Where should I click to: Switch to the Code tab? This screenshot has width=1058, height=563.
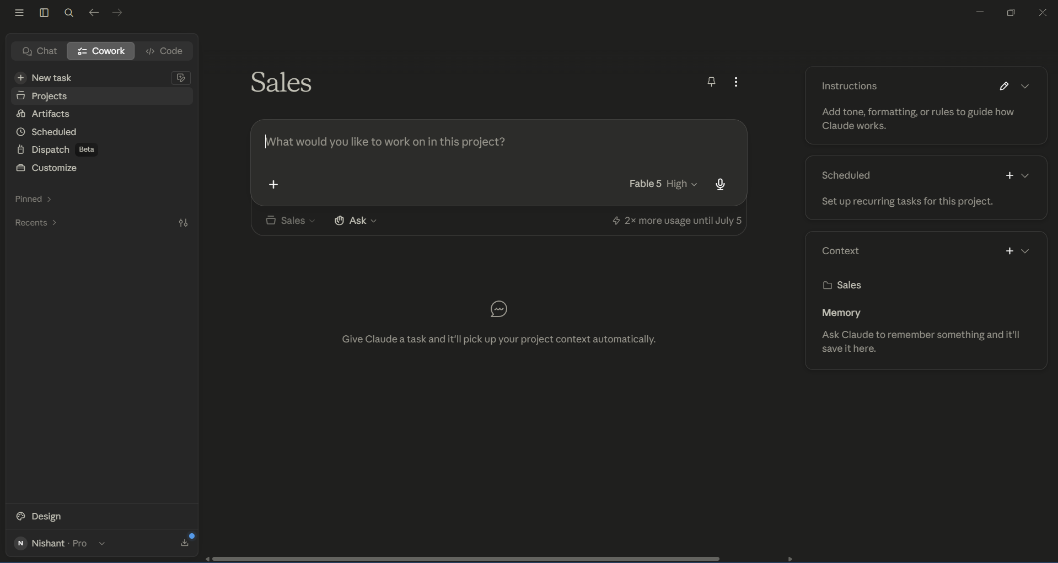pos(164,51)
